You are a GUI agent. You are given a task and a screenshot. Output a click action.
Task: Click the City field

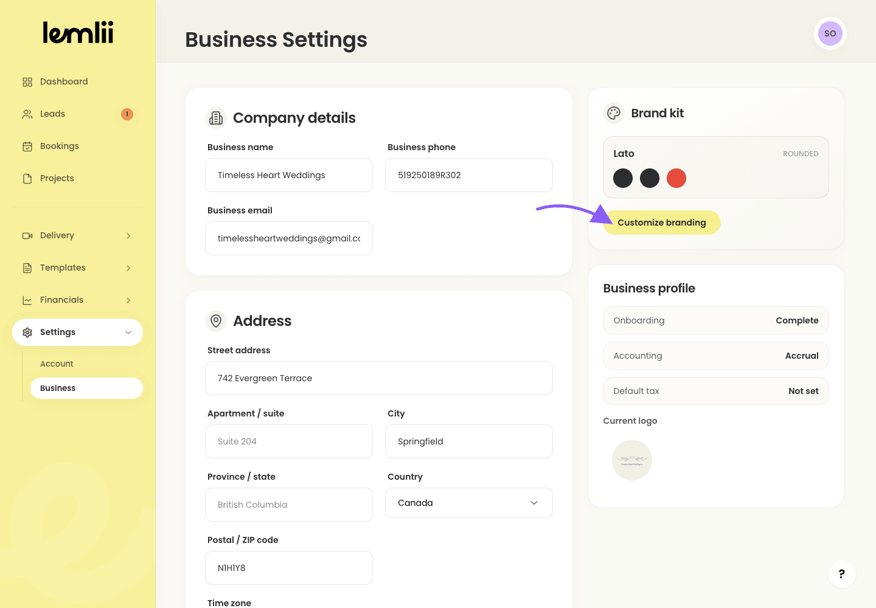click(469, 441)
